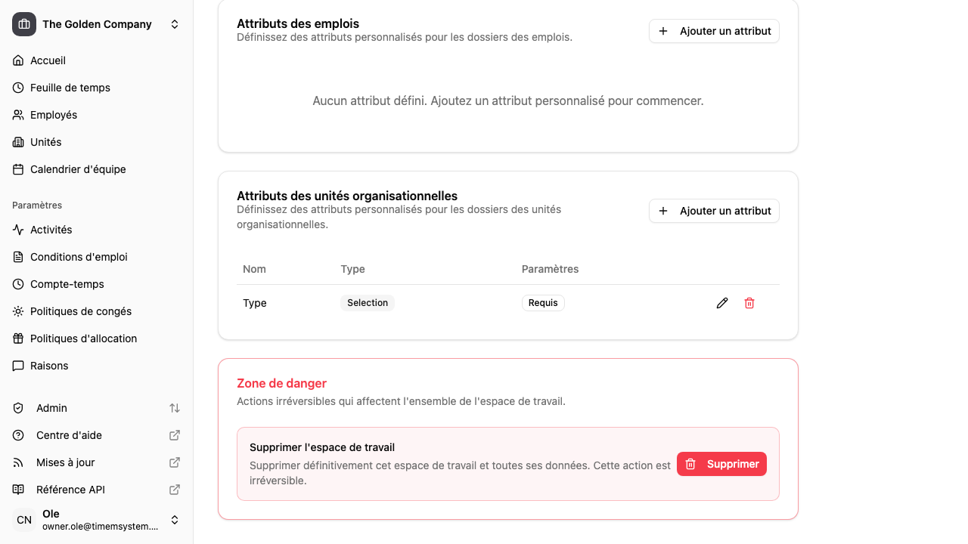This screenshot has height=544, width=968.
Task: Click the Politiques de congés icon
Action: (17, 311)
